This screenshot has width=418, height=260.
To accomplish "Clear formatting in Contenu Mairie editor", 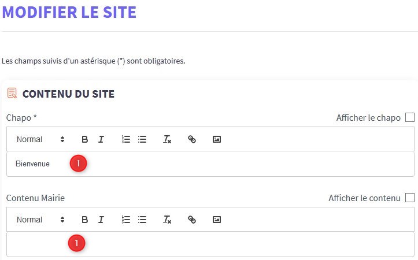I will 167,220.
